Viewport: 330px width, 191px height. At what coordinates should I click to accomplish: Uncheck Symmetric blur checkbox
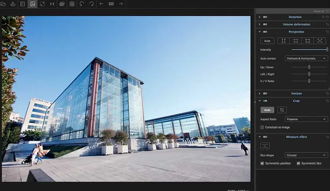pyautogui.click(x=298, y=163)
